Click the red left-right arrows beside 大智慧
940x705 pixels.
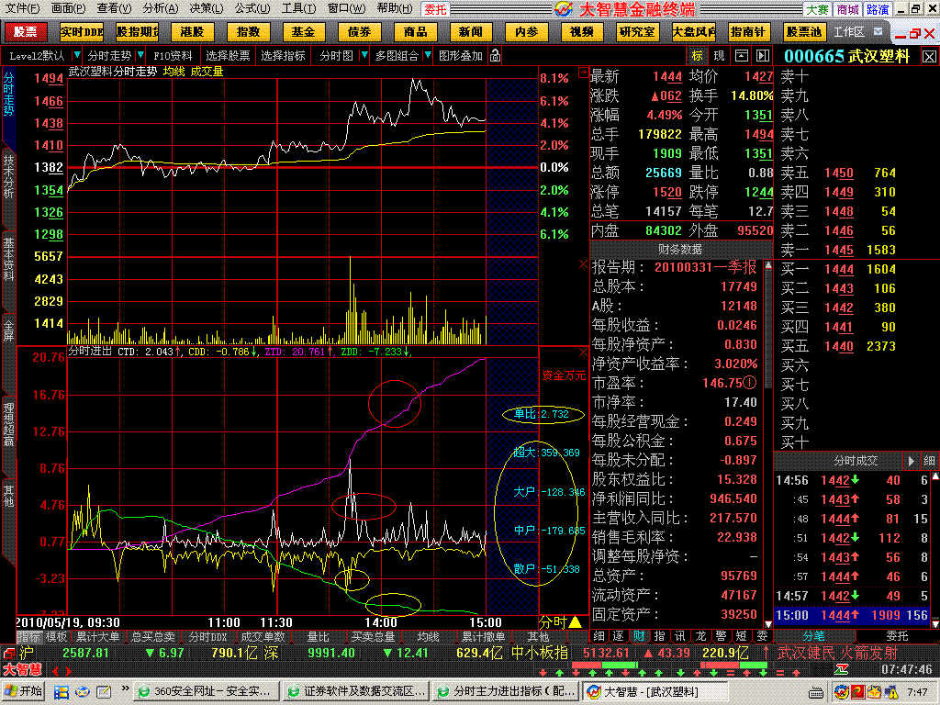[62, 671]
